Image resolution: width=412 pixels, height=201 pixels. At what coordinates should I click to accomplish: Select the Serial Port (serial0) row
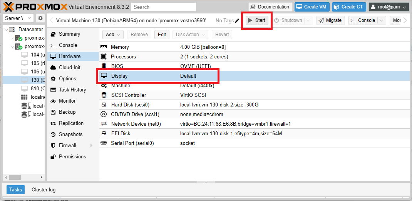point(255,143)
